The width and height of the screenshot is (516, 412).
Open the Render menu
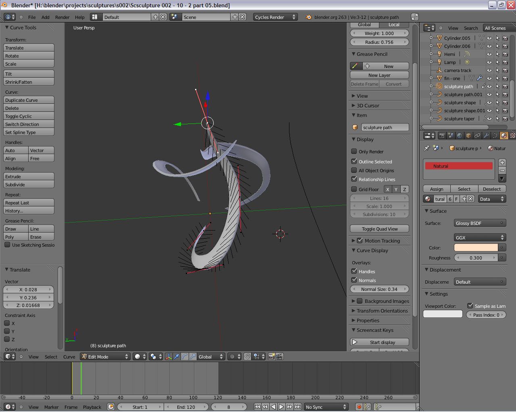click(62, 17)
